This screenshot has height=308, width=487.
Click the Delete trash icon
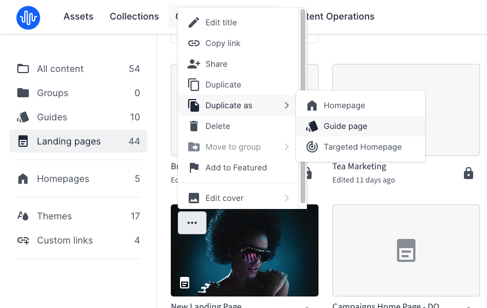[x=194, y=126]
